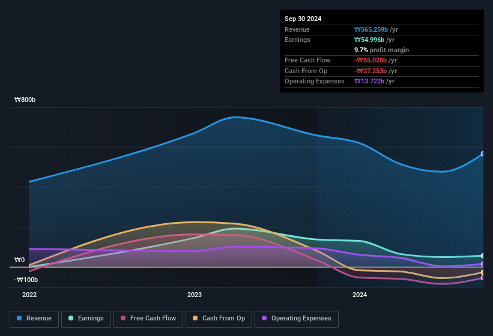
Task: Click the ₩54.996b earnings value
Action: point(369,40)
